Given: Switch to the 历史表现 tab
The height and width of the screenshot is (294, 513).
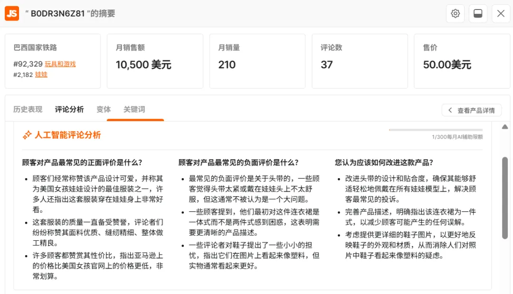Looking at the screenshot, I should [27, 109].
